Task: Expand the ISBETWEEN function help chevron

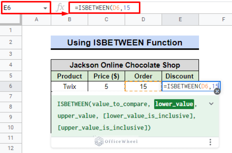Action: pos(211,104)
